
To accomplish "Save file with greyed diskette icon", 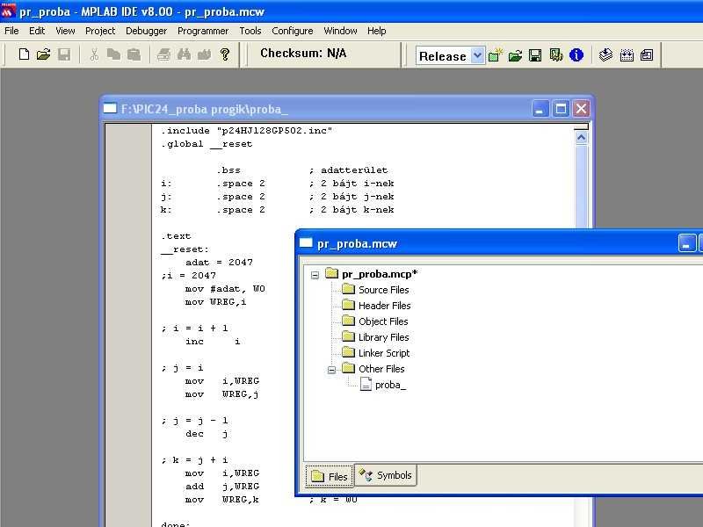I will click(x=64, y=54).
